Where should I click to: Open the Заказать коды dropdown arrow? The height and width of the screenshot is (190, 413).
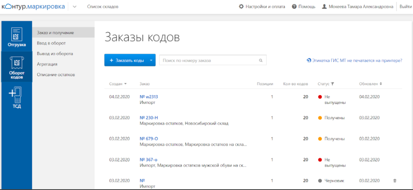click(x=151, y=60)
